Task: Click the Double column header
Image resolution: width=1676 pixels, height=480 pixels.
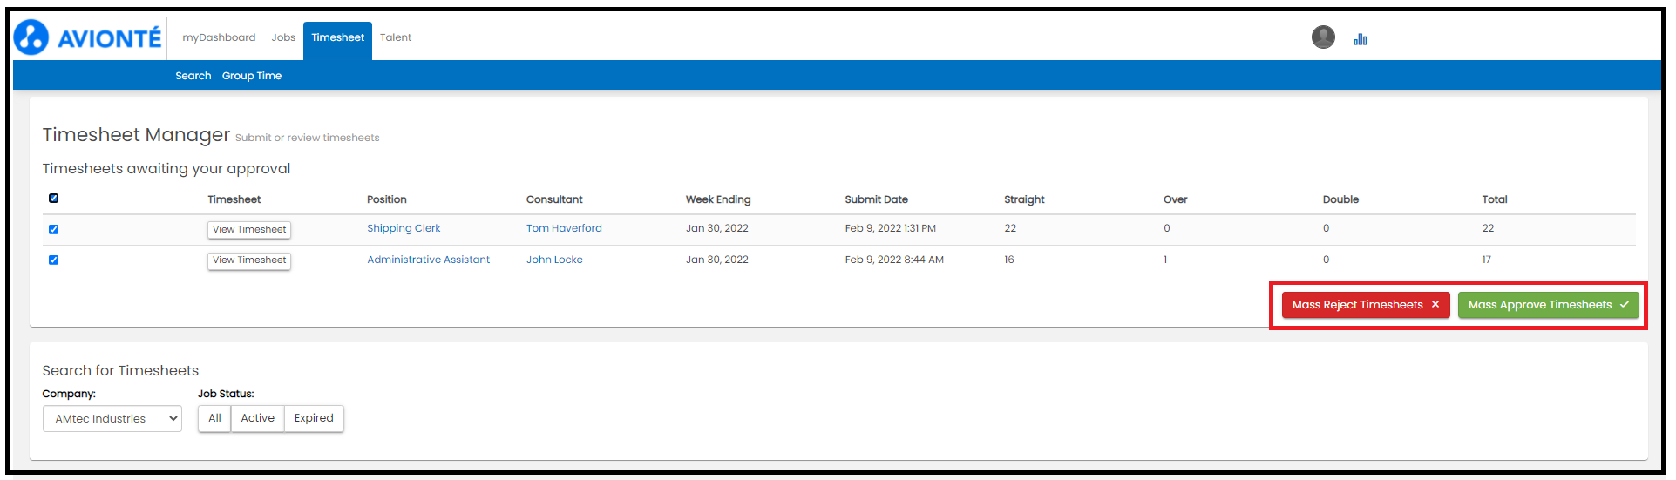Action: click(1340, 199)
